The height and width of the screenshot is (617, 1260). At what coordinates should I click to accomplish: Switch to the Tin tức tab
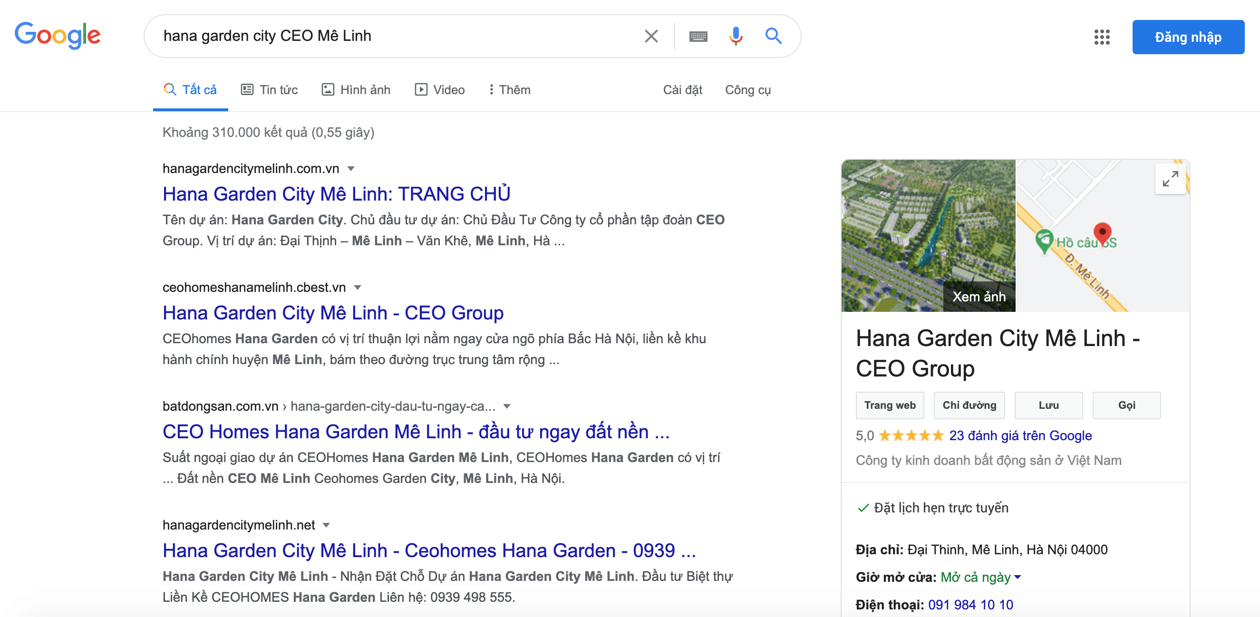(x=269, y=90)
